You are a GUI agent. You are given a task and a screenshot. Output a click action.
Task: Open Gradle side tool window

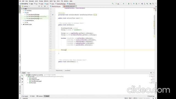(156, 9)
